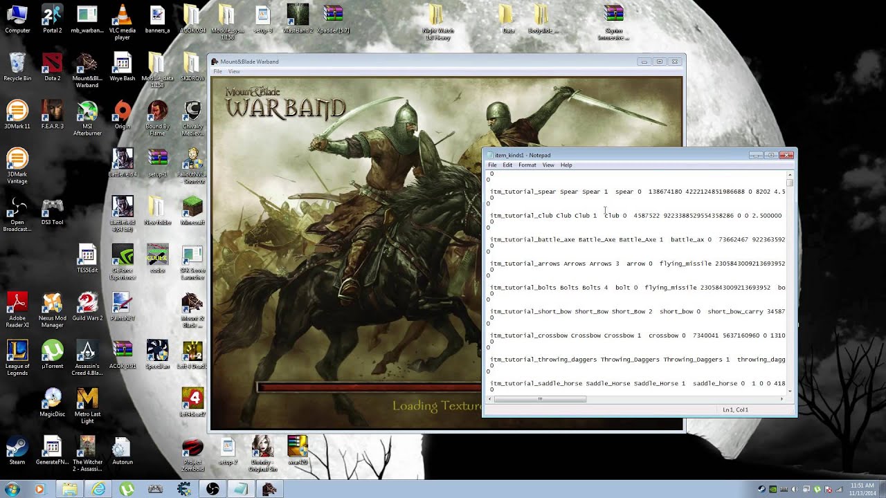Click the itm_tutorial_spear line in Notepad
Viewport: 886px width, 498px height.
(x=638, y=192)
